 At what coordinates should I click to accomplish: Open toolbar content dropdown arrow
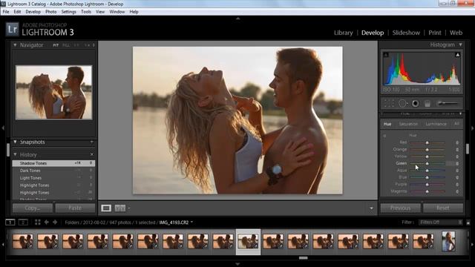pos(371,208)
